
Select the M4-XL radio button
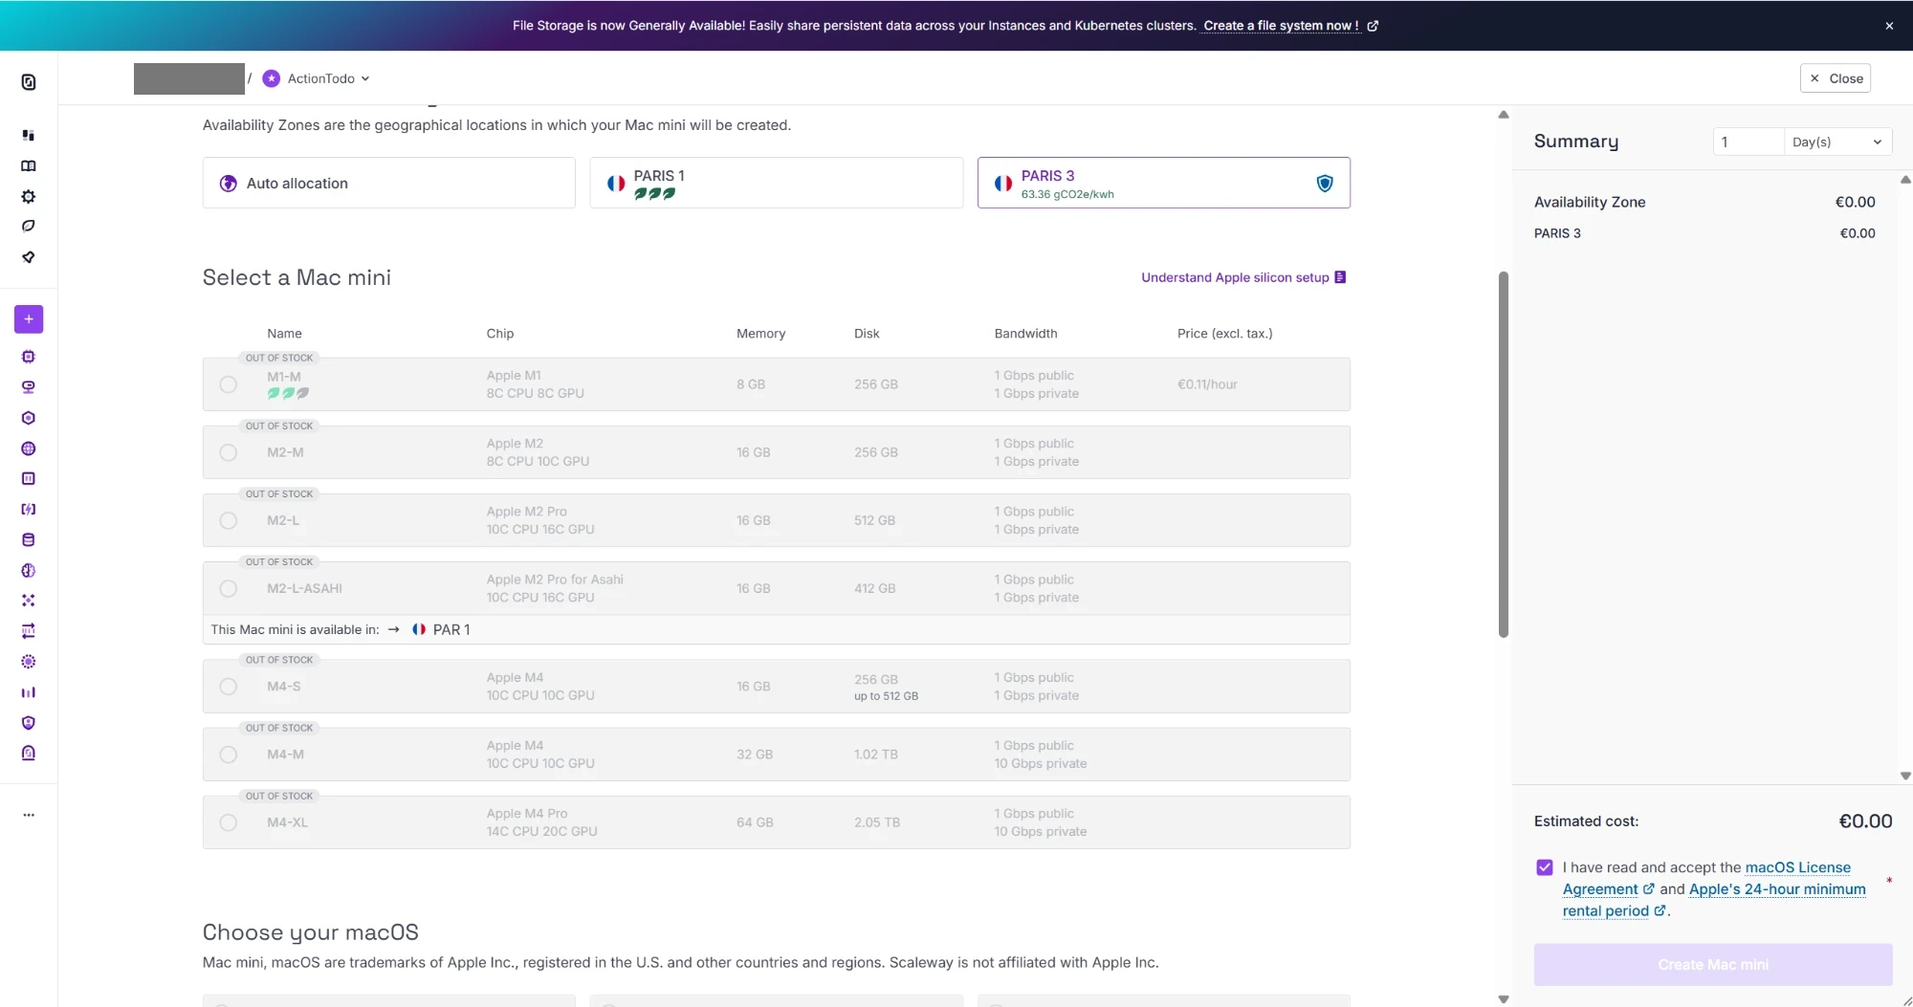tap(228, 822)
